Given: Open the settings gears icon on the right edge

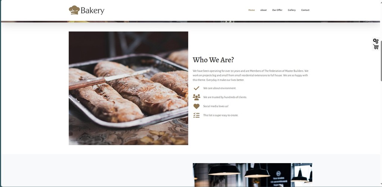Looking at the screenshot, I should click(376, 41).
